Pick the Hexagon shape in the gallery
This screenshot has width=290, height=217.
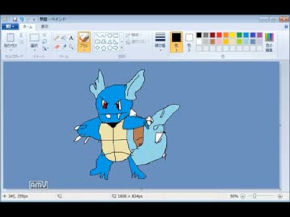(x=110, y=48)
